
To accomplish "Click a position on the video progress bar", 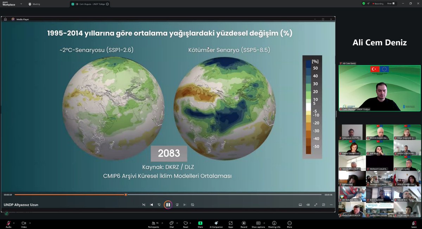I will click(x=176, y=195).
